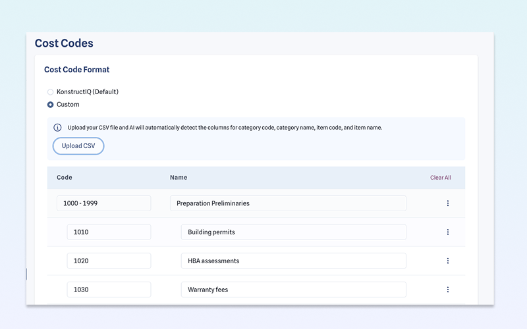The height and width of the screenshot is (329, 527).
Task: Click the Clear All link
Action: tap(440, 178)
